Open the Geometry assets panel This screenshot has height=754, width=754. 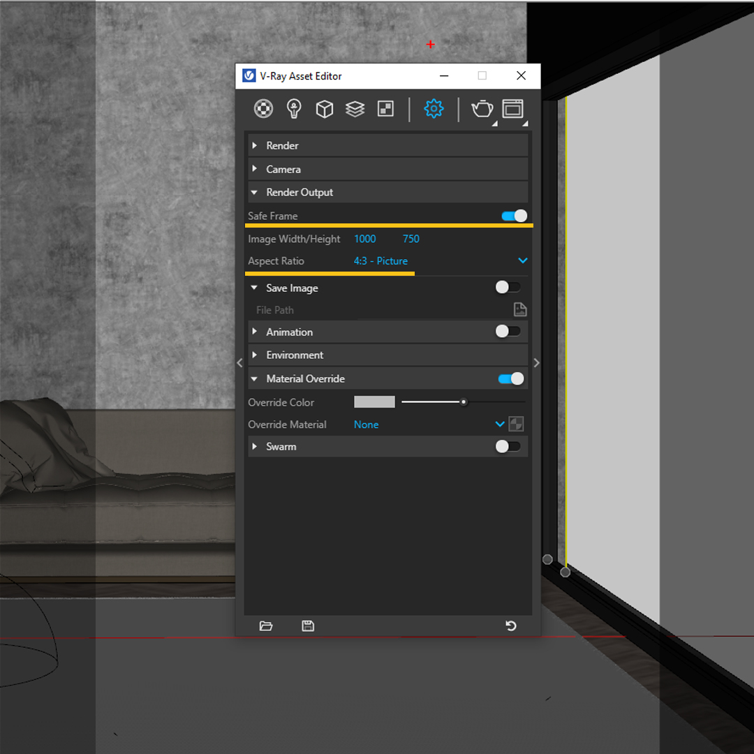324,109
